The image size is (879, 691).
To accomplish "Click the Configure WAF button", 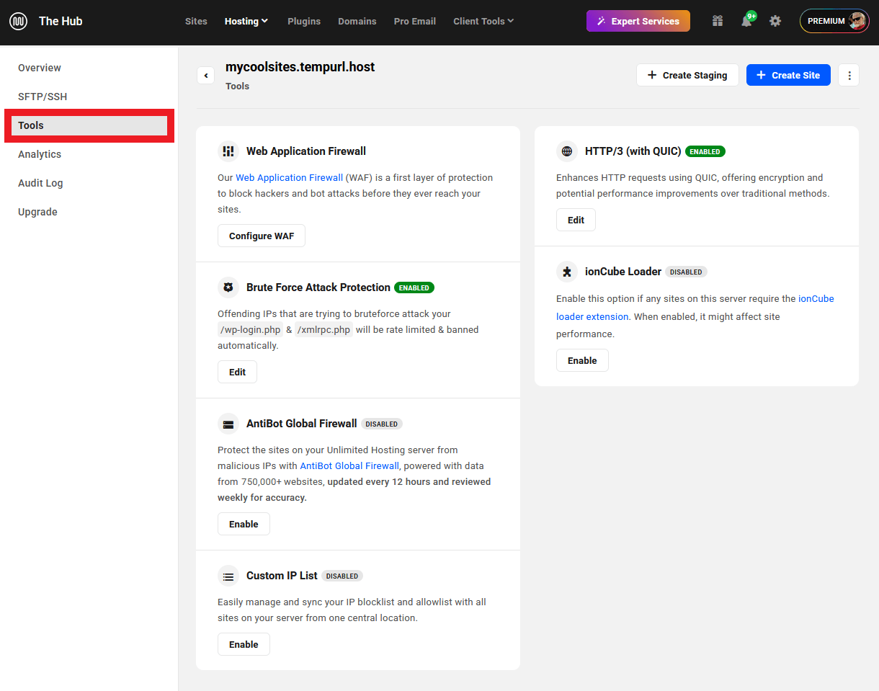I will pos(262,236).
